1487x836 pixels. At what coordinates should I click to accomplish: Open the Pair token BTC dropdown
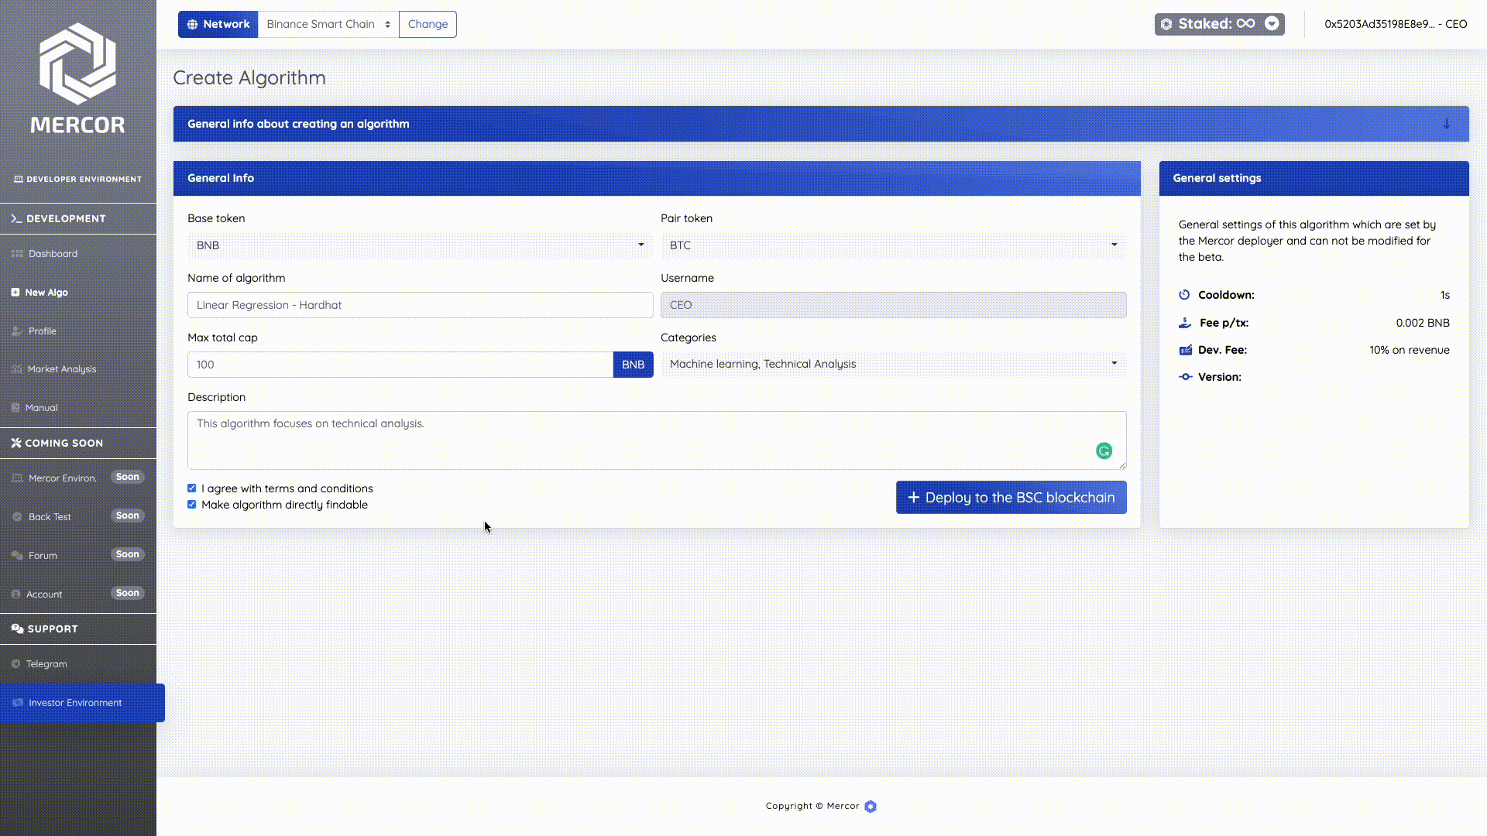click(x=893, y=245)
